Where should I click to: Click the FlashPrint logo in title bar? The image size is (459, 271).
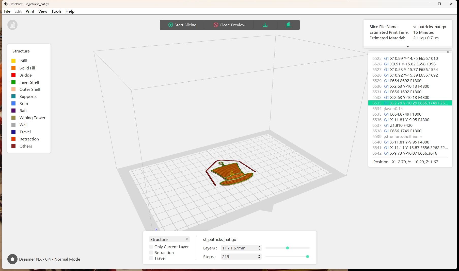point(6,4)
